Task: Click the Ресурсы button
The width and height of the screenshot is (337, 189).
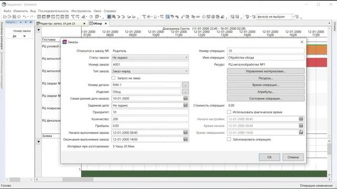Action: (265, 78)
